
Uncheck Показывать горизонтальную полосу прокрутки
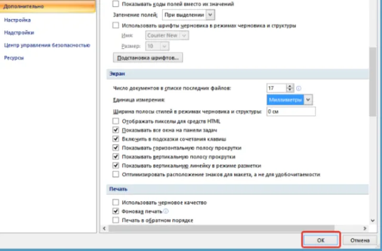116,148
